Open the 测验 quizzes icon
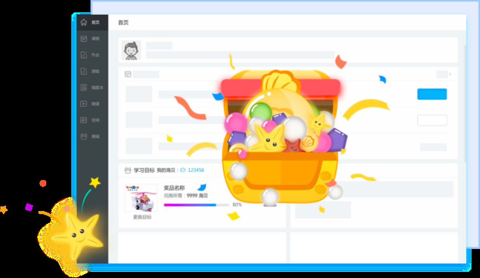Image resolution: width=480 pixels, height=278 pixels. pos(83,71)
